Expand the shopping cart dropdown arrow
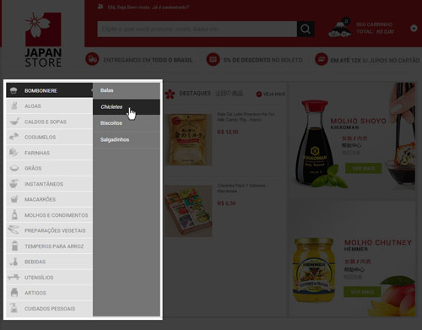The height and width of the screenshot is (330, 422). pyautogui.click(x=414, y=28)
